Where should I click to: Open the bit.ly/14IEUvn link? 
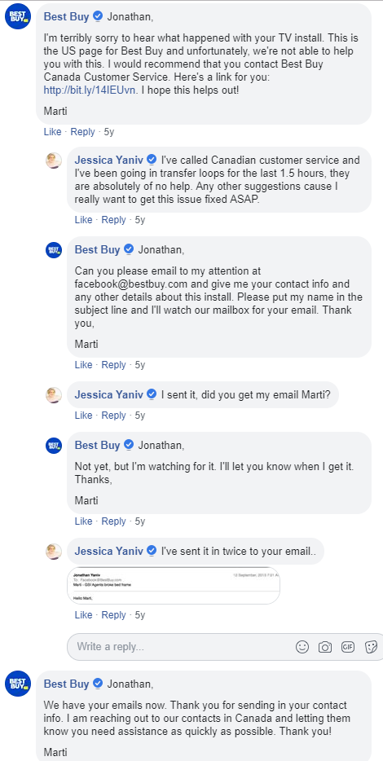[x=90, y=90]
